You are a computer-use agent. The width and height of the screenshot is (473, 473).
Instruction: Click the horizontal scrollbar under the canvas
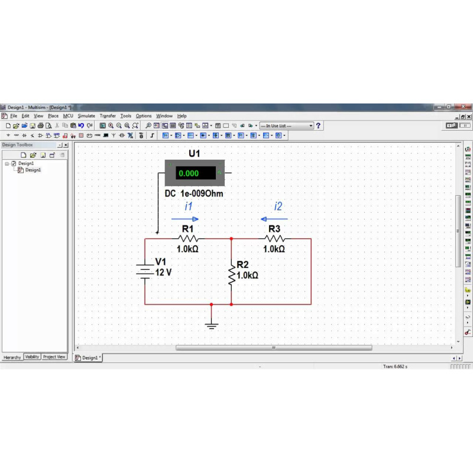tap(273, 348)
